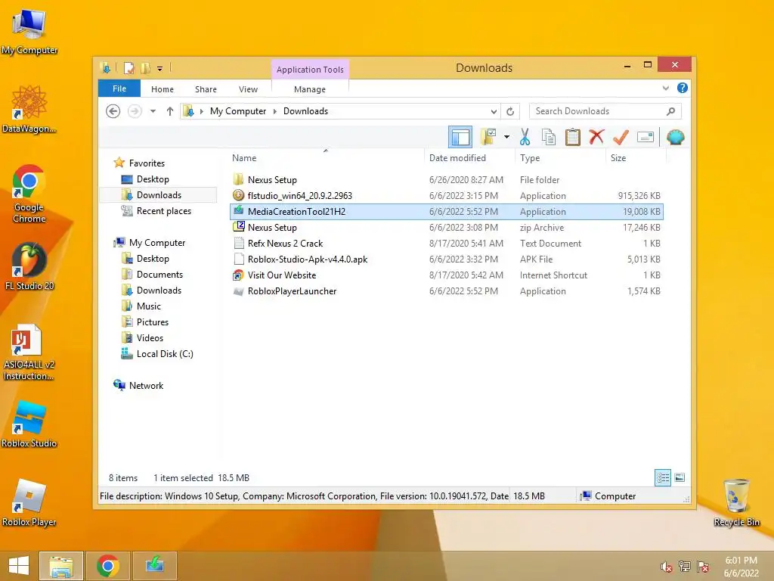774x581 pixels.
Task: Select Refx Nexus 2 Crack text document
Action: [447, 243]
